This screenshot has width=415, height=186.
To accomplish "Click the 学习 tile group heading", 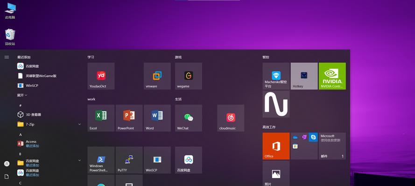I will (x=91, y=57).
